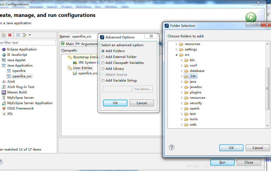Click the red delete configuration icon
The image size is (271, 171).
10,35
